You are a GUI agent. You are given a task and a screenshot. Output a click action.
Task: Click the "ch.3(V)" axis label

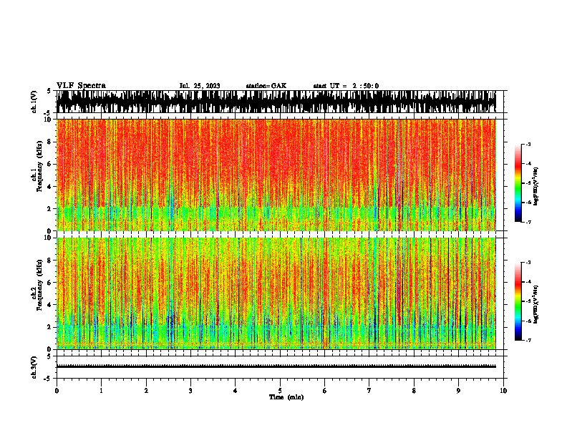[x=34, y=367]
